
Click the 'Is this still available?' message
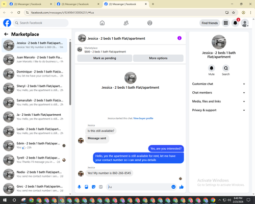tap(101, 131)
